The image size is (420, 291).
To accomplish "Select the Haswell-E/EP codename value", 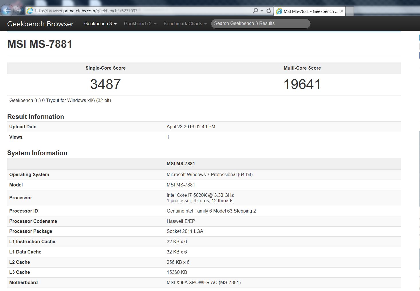I will 181,221.
